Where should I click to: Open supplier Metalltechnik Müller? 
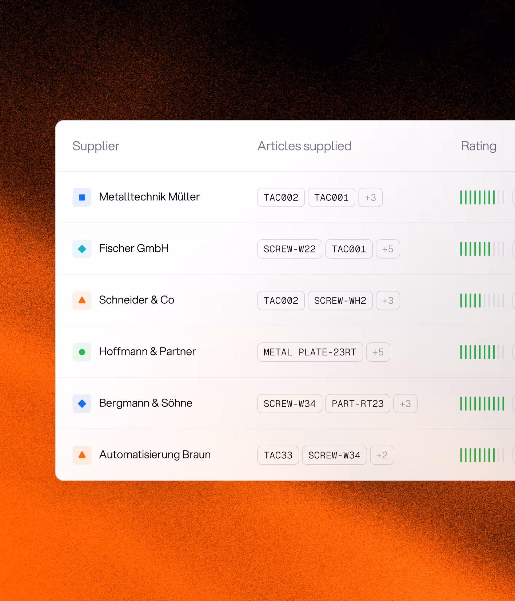149,197
